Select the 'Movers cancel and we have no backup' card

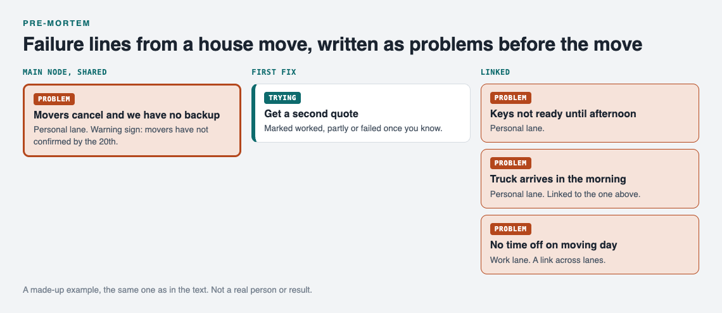click(x=132, y=120)
